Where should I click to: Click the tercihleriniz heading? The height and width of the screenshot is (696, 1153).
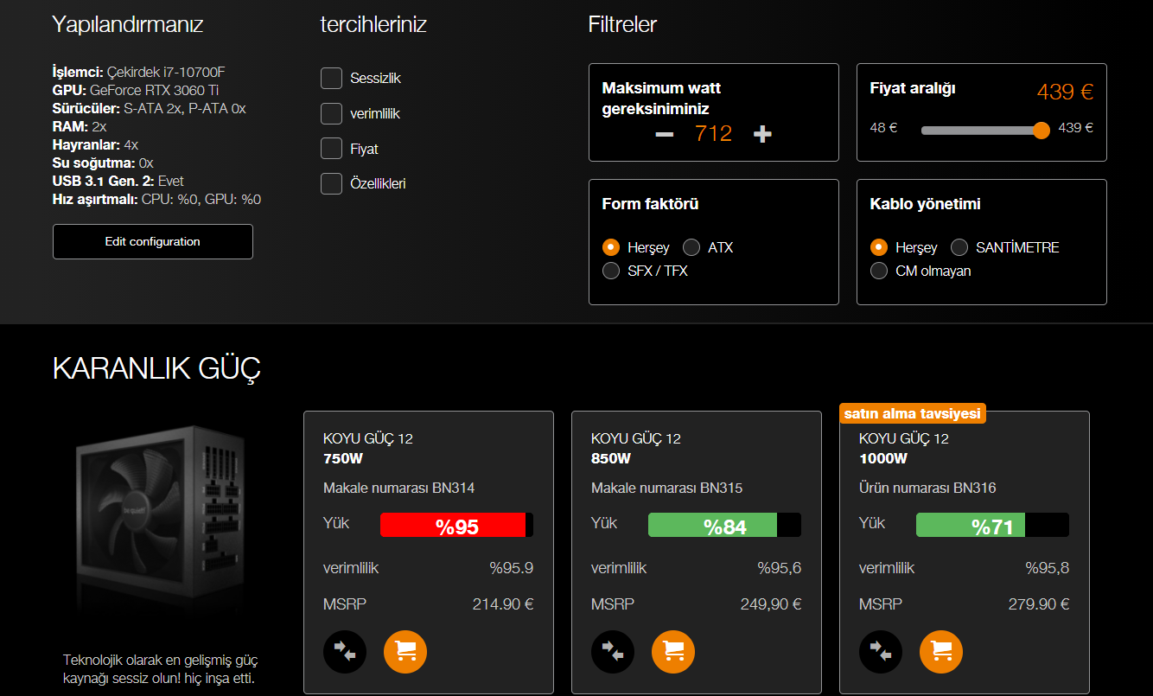tap(373, 24)
